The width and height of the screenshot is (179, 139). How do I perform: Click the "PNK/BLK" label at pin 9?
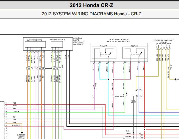16,125
